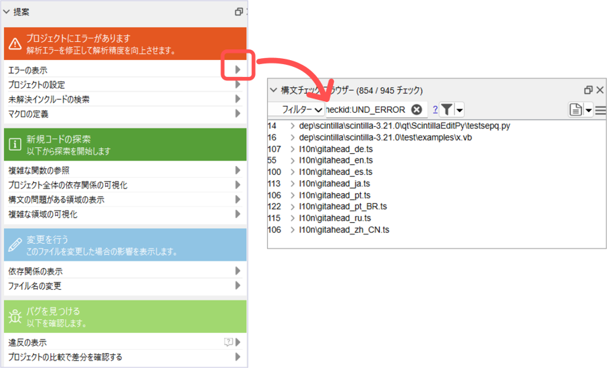Screen dimensions: 607x368
Task: Click arrow beside 未解決インクルードの検索
Action: pyautogui.click(x=237, y=99)
